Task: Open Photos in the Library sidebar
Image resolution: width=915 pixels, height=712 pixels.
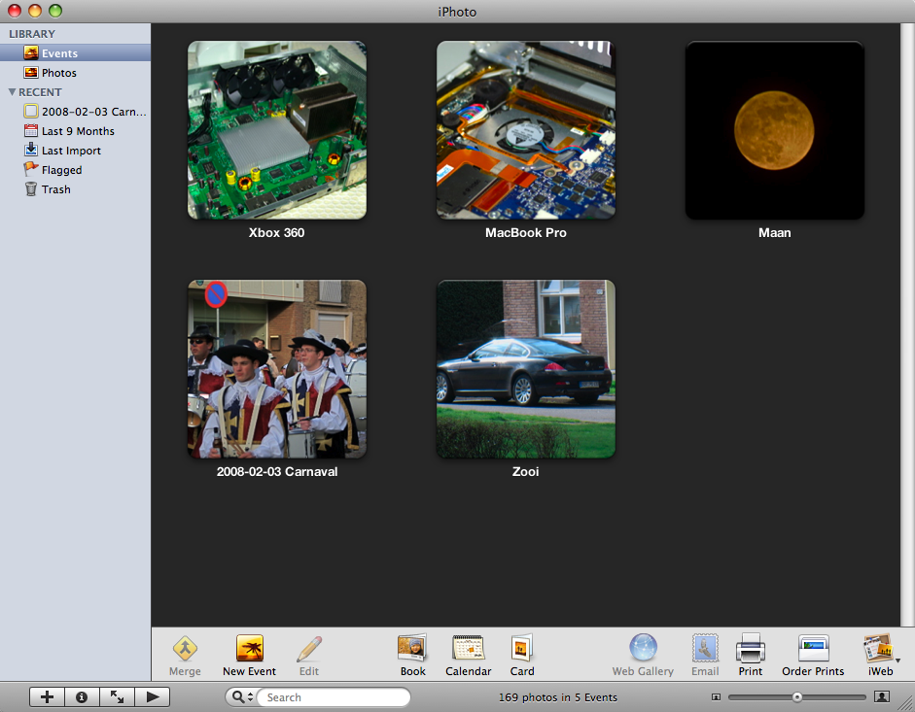Action: pos(75,73)
